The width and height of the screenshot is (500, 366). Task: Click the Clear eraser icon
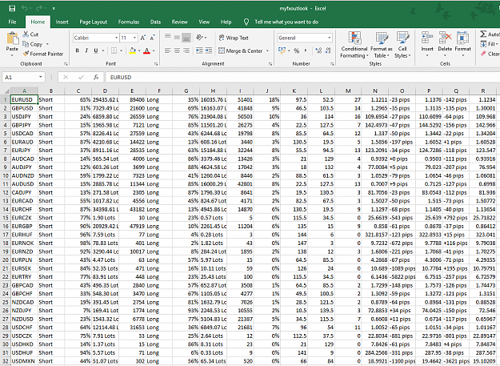point(484,54)
